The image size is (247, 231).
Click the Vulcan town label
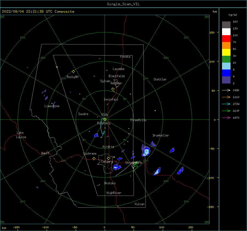(139, 204)
